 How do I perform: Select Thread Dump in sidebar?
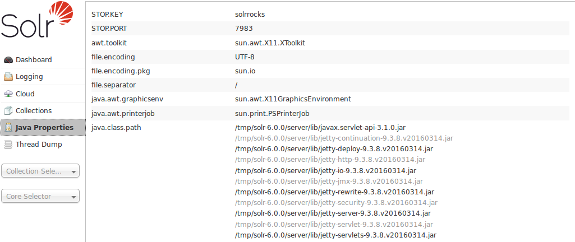click(39, 145)
